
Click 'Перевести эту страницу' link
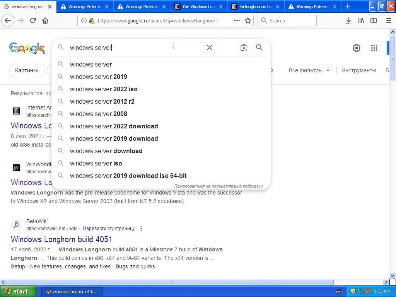click(x=109, y=229)
